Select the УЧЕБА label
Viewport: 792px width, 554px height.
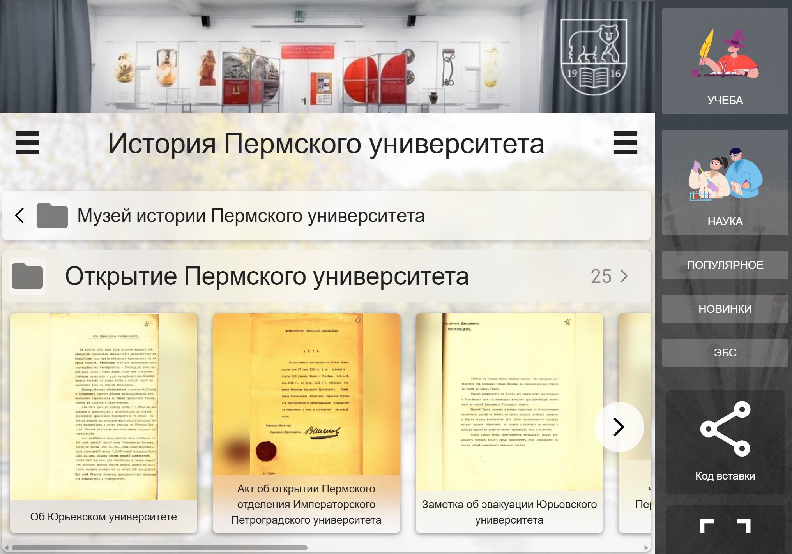725,100
